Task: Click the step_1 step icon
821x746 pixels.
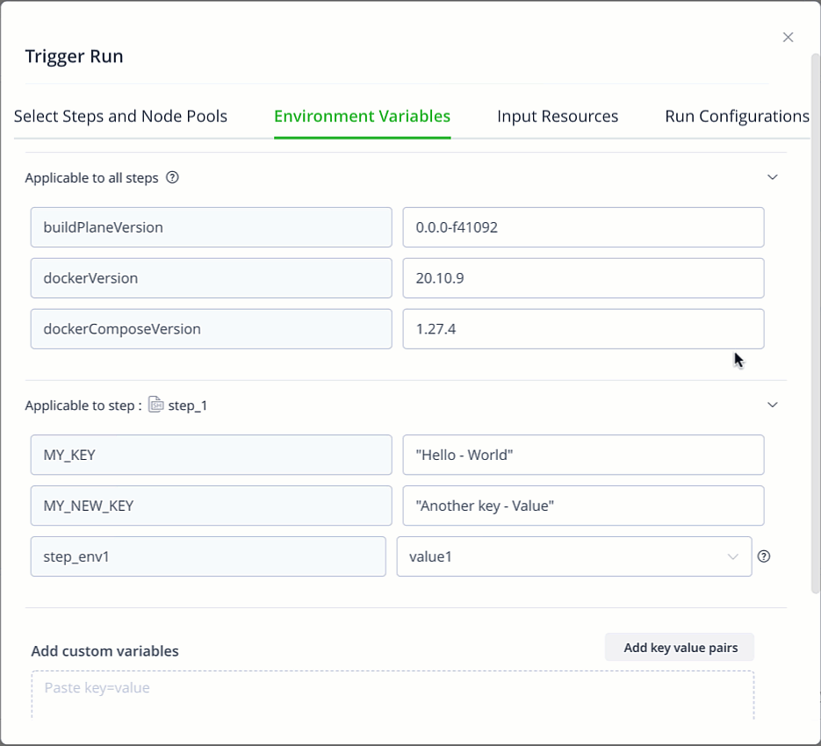Action: pos(155,405)
